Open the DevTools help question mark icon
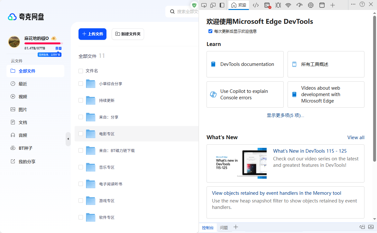Screen dimensions: 377x233 tap(362, 4)
